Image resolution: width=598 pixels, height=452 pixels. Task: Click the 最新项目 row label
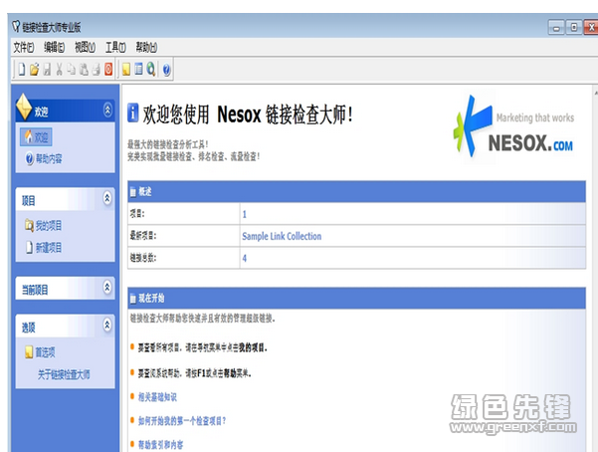click(143, 236)
